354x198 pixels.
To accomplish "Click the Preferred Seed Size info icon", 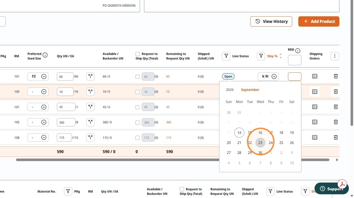I will click(45, 55).
